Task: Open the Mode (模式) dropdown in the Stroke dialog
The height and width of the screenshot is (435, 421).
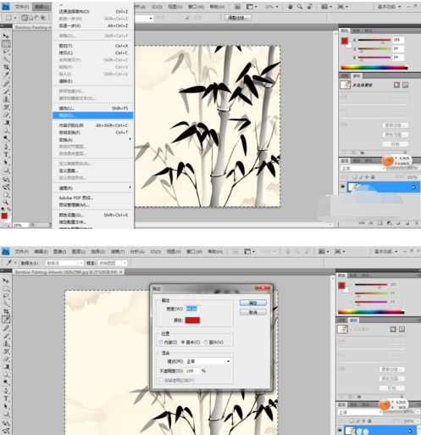Action: coord(208,361)
